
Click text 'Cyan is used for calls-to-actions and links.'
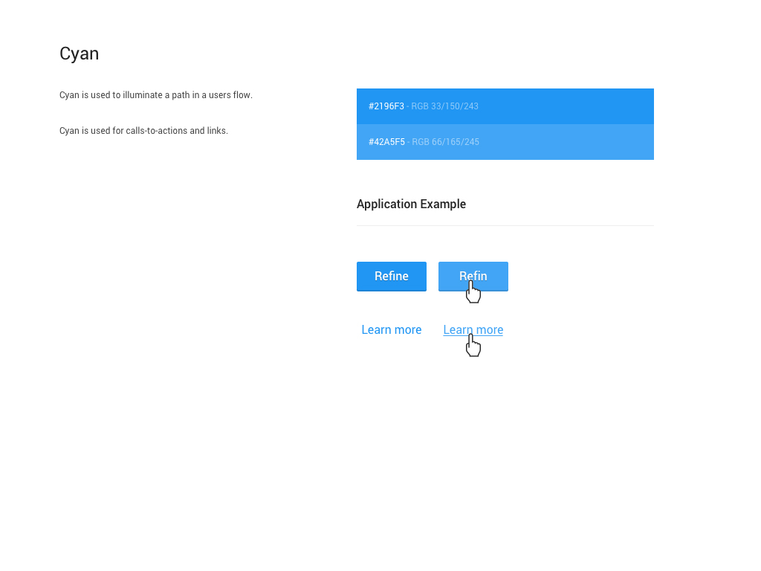pyautogui.click(x=143, y=131)
